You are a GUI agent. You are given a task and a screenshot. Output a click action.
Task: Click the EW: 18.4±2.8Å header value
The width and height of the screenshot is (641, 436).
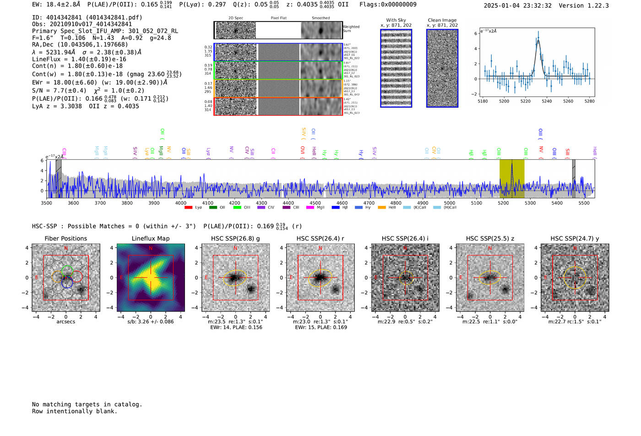[x=57, y=5]
